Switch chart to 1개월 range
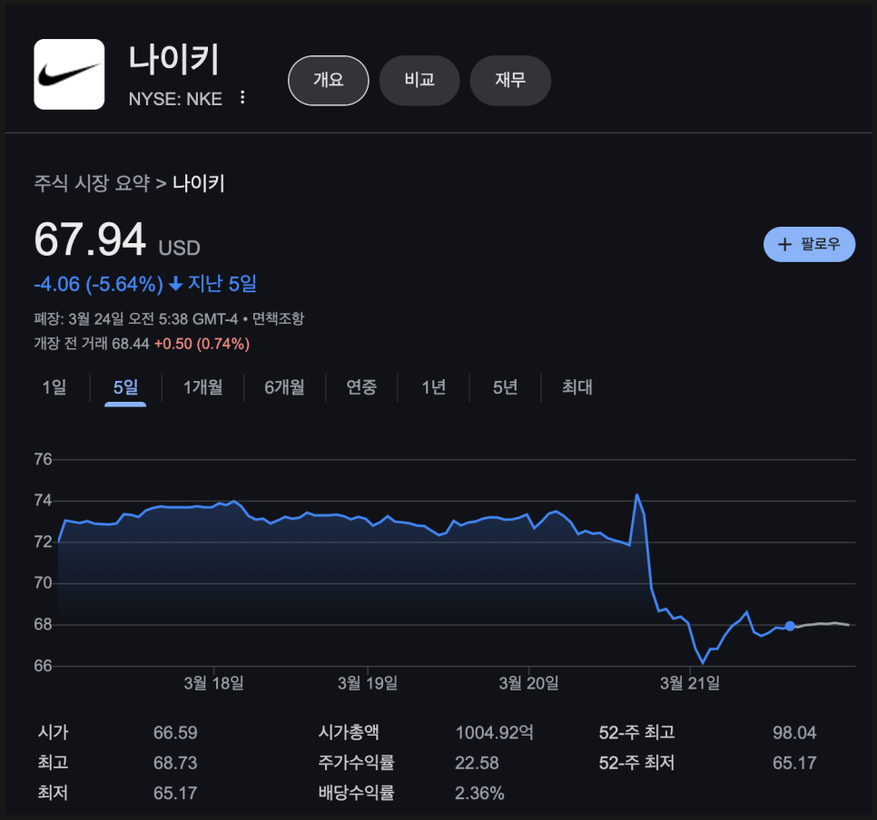This screenshot has width=877, height=820. tap(203, 386)
